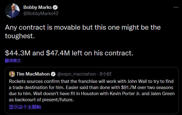The height and width of the screenshot is (115, 182).
Task: Click 'John Wall' in the quoted tweet
Action: tap(137, 81)
